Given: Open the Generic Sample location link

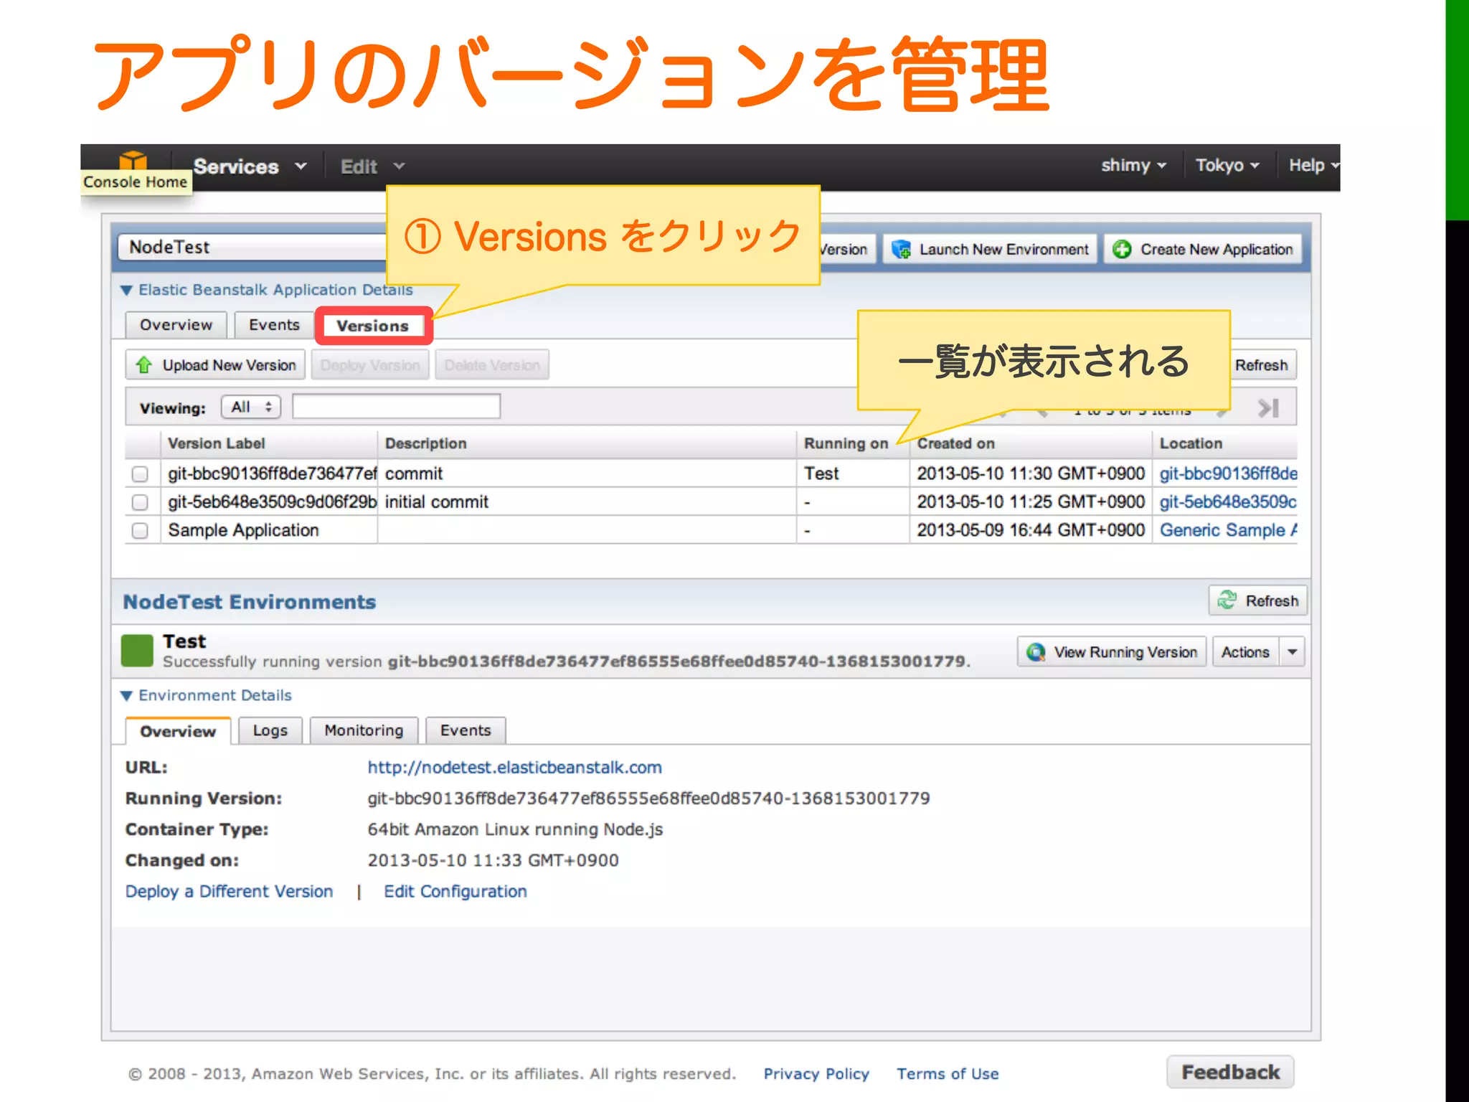Looking at the screenshot, I should pyautogui.click(x=1228, y=529).
